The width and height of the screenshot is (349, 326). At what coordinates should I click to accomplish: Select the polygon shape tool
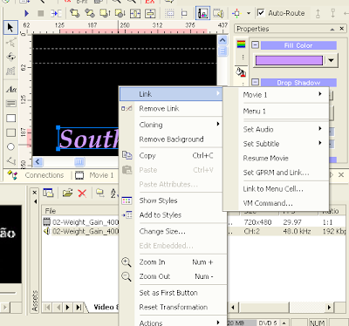11,160
